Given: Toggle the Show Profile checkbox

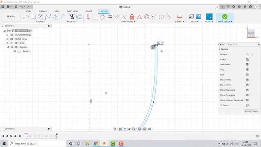Looking at the screenshot, I should 248,80.
